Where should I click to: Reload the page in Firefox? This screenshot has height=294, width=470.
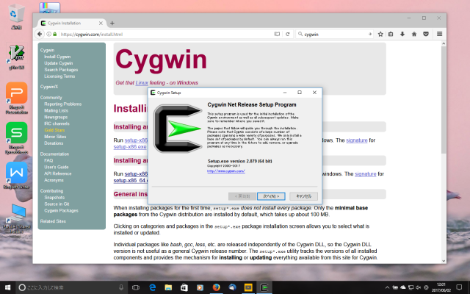[x=287, y=35]
